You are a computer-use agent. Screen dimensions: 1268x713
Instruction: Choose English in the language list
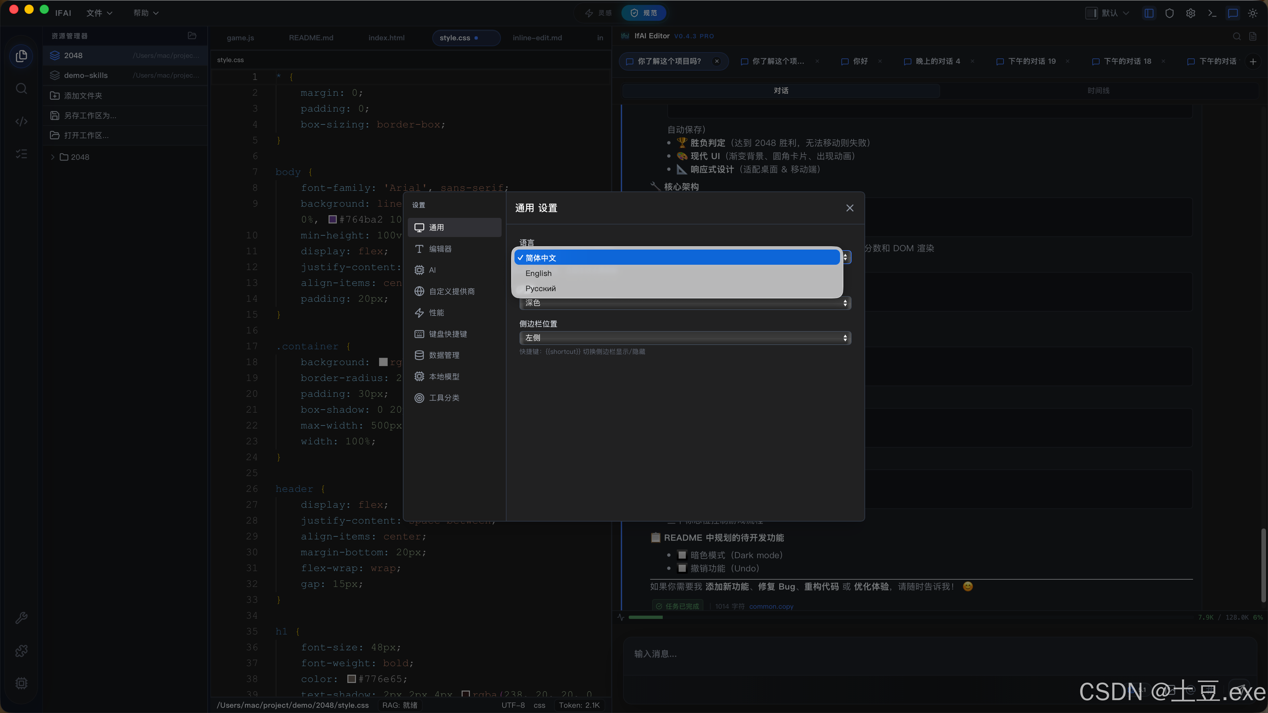click(x=677, y=273)
